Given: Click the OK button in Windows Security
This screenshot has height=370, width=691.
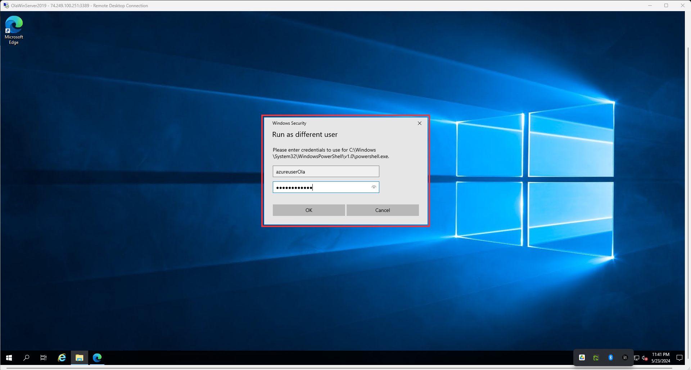Looking at the screenshot, I should (309, 210).
